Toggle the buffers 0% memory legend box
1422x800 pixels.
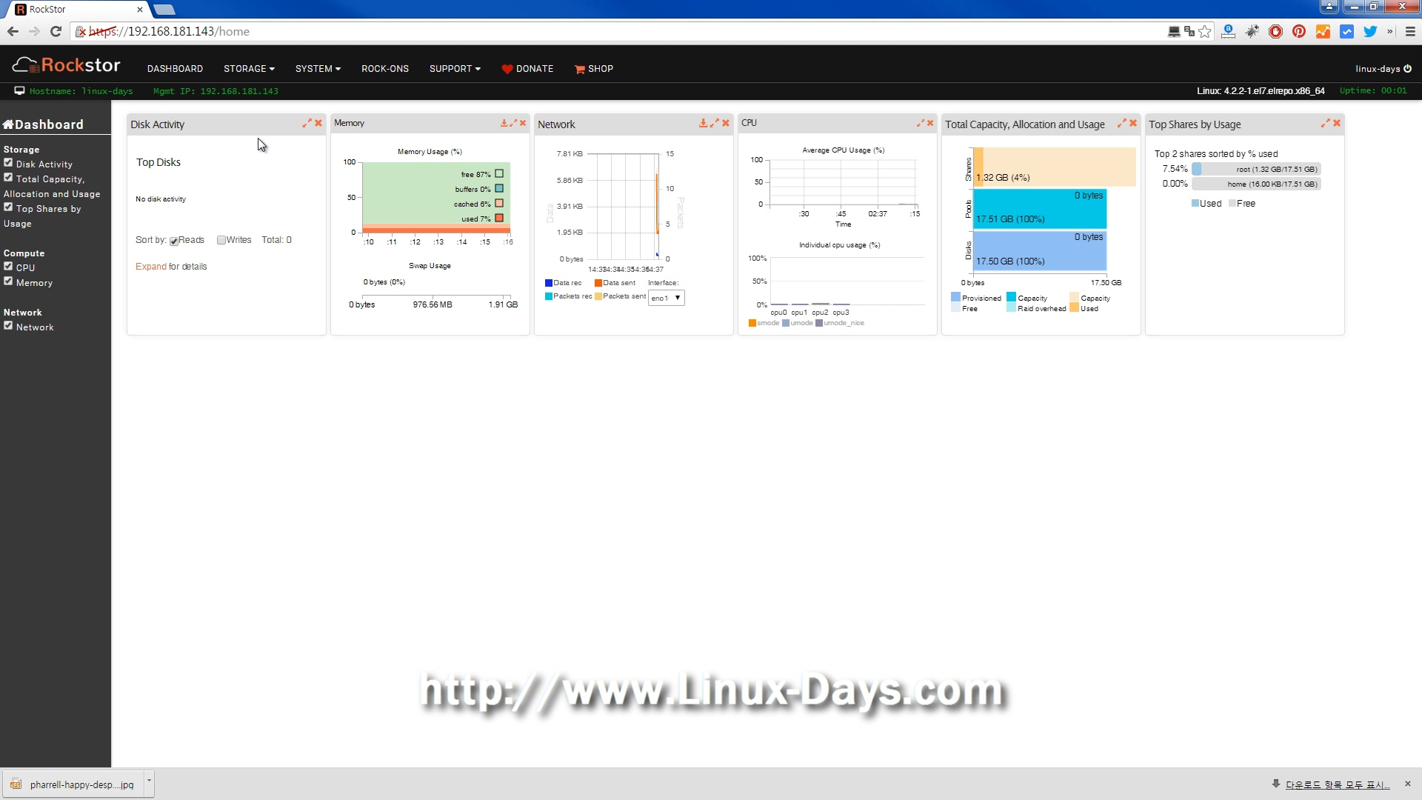[x=499, y=189]
